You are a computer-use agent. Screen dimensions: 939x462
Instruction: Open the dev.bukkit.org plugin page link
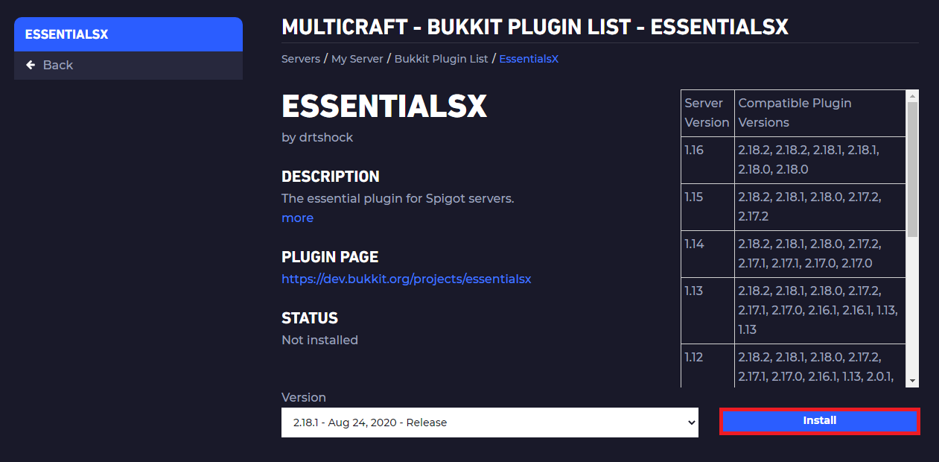406,279
